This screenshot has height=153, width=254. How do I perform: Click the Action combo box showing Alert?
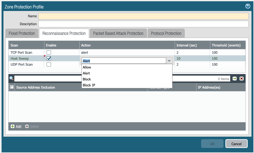pyautogui.click(x=124, y=61)
